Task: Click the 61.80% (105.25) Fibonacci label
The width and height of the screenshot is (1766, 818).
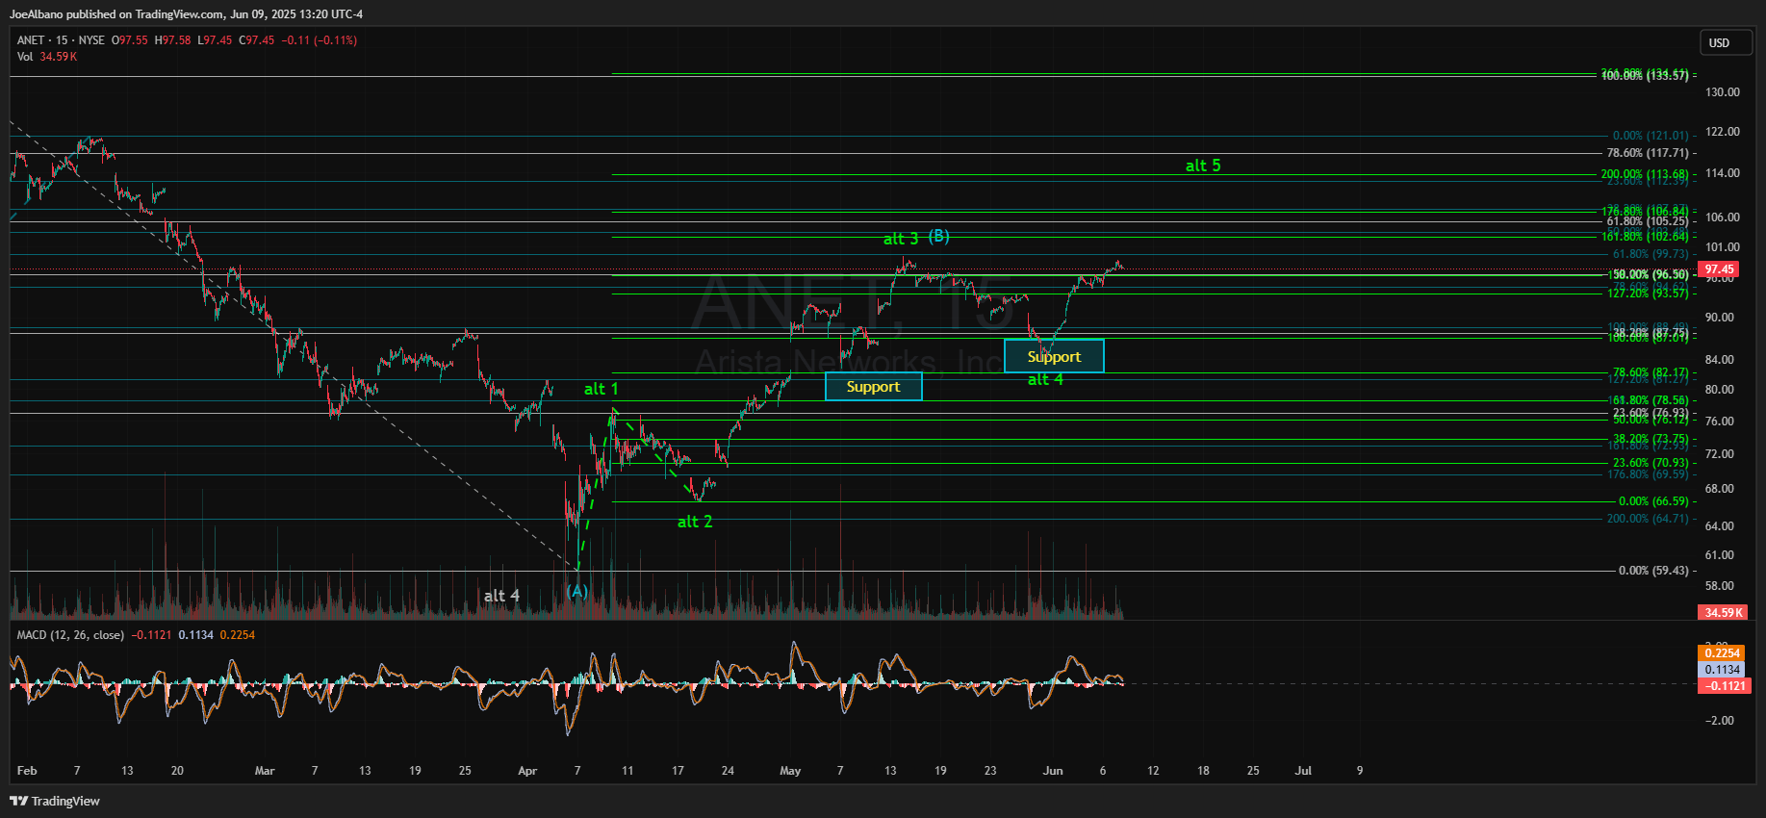Action: pyautogui.click(x=1648, y=221)
